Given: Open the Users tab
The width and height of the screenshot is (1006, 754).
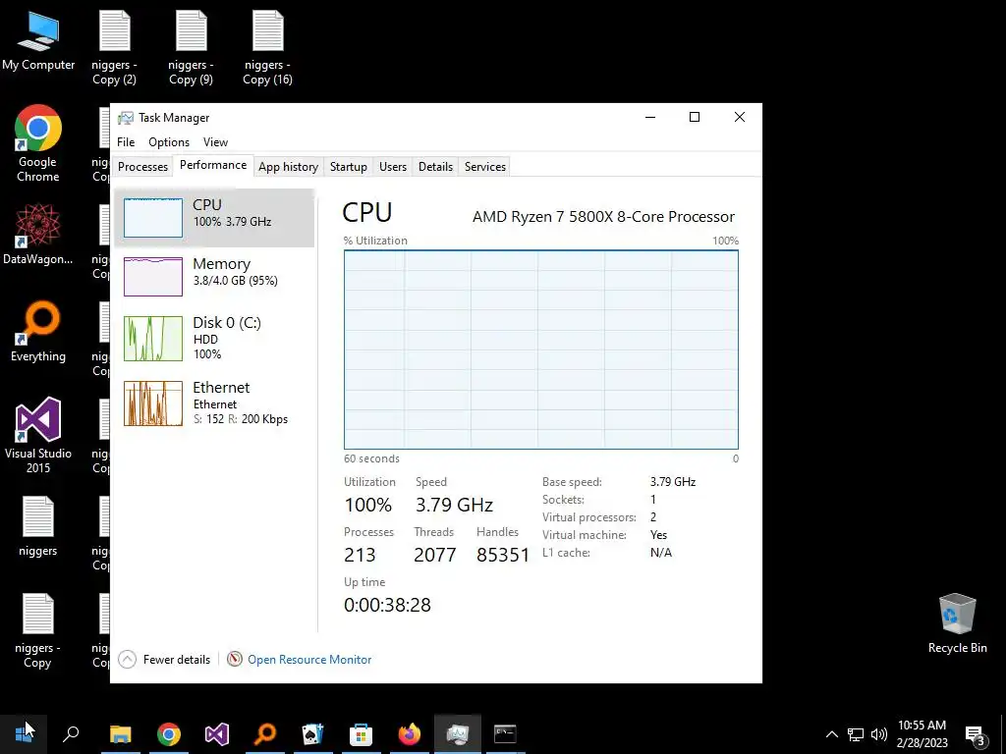Looking at the screenshot, I should coord(393,167).
